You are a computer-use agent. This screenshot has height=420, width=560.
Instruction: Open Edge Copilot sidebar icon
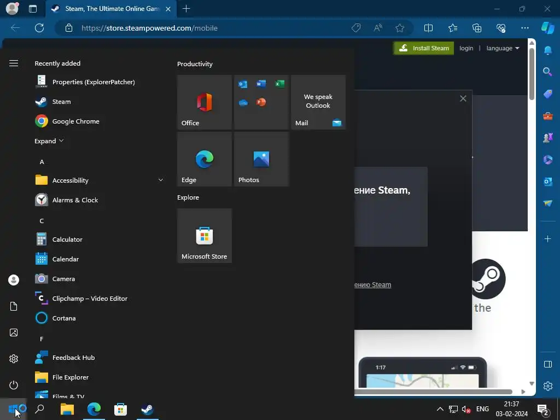pyautogui.click(x=548, y=28)
